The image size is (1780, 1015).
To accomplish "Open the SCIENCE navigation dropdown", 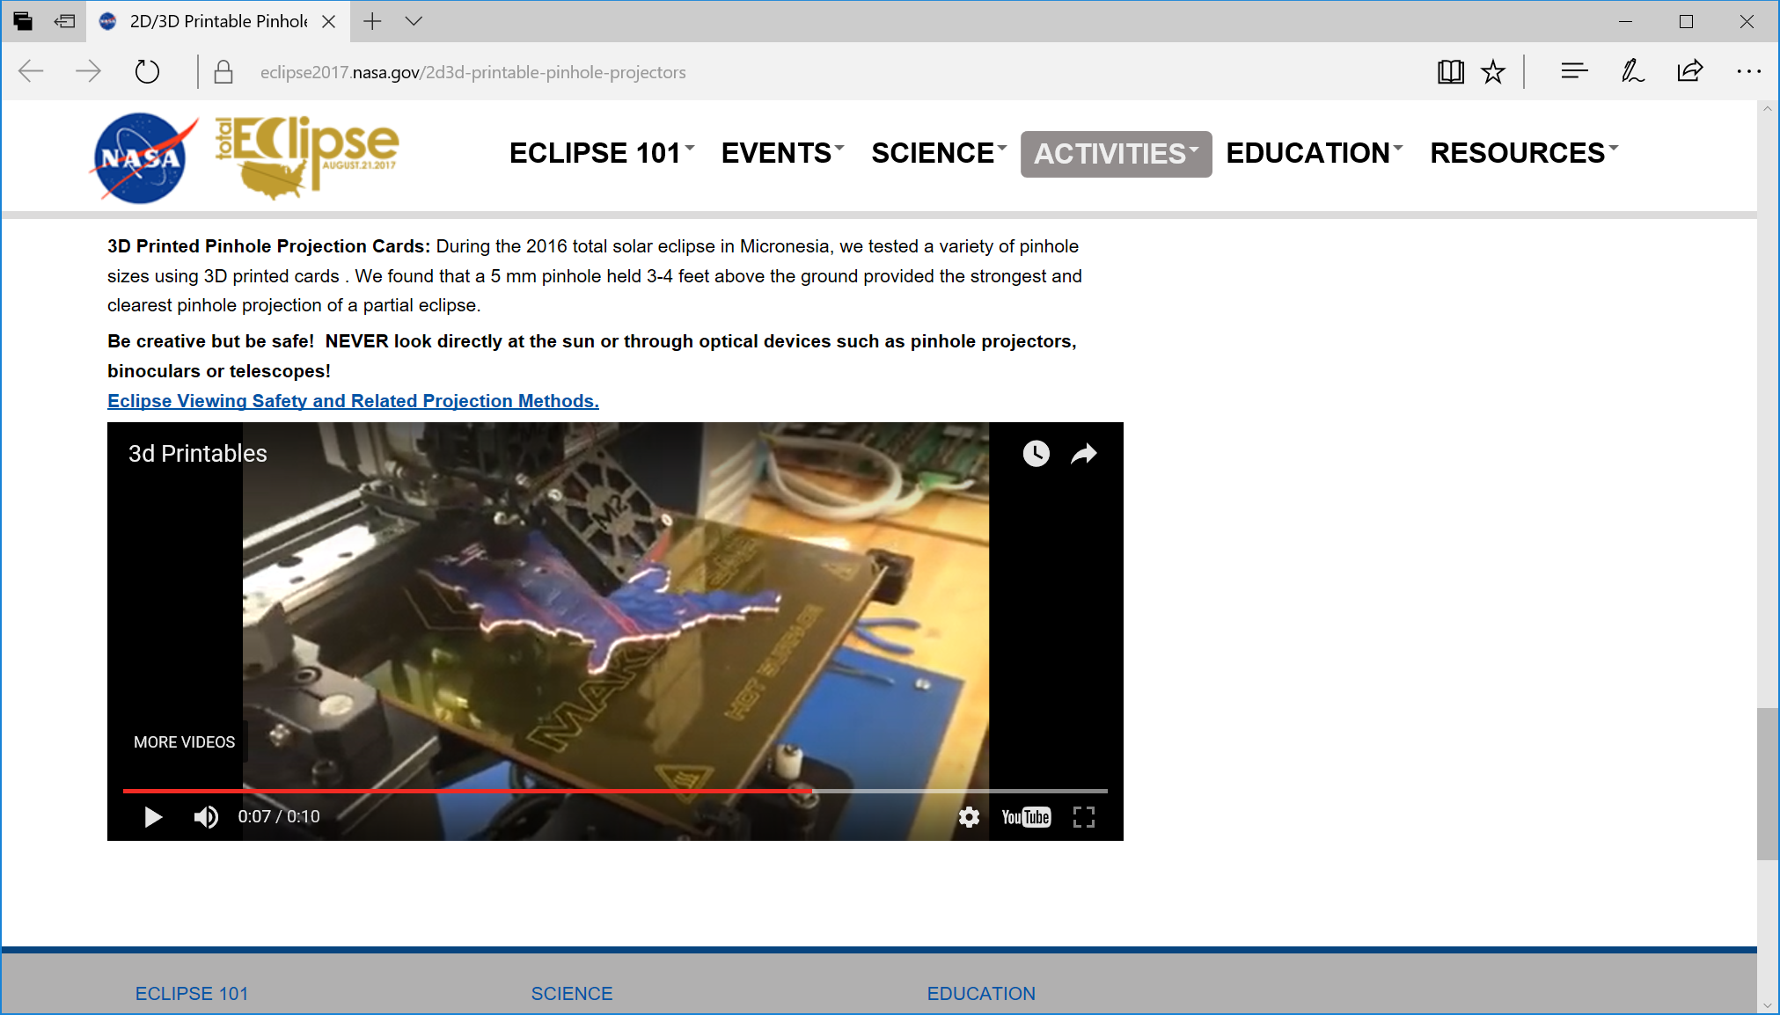I will [x=938, y=153].
